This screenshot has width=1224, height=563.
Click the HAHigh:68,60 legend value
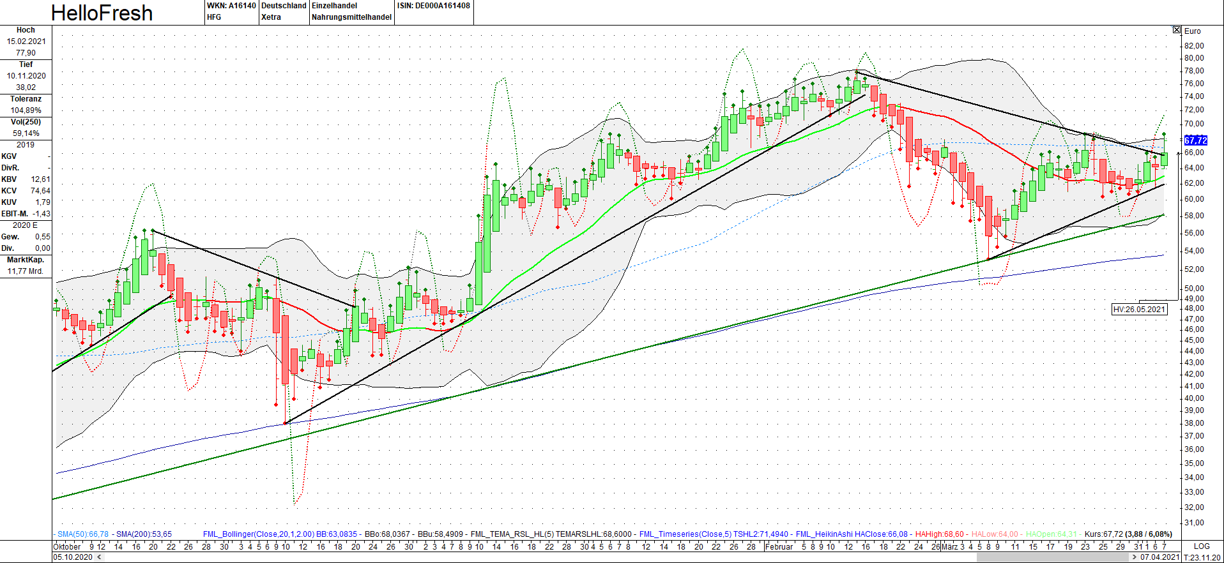[939, 534]
